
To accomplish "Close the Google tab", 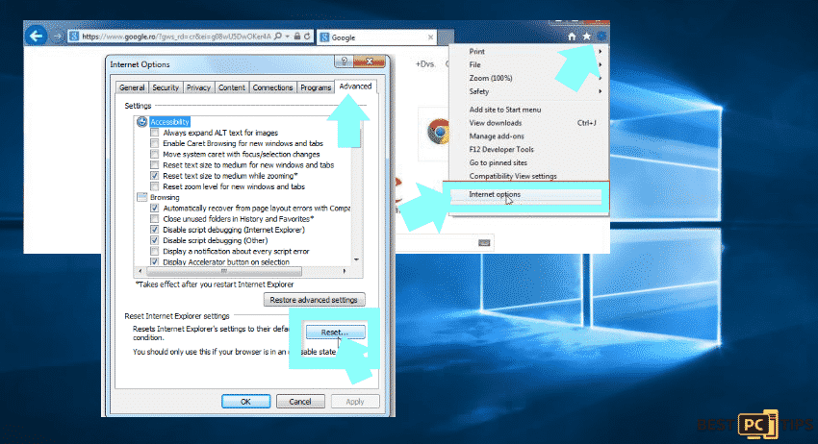I will [x=430, y=37].
